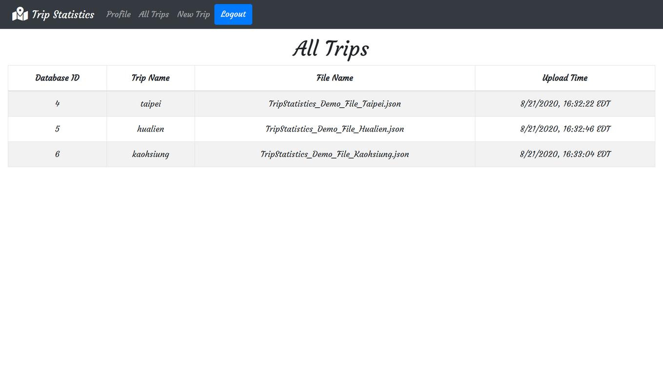663x373 pixels.
Task: Click the All Trips page heading
Action: (331, 49)
